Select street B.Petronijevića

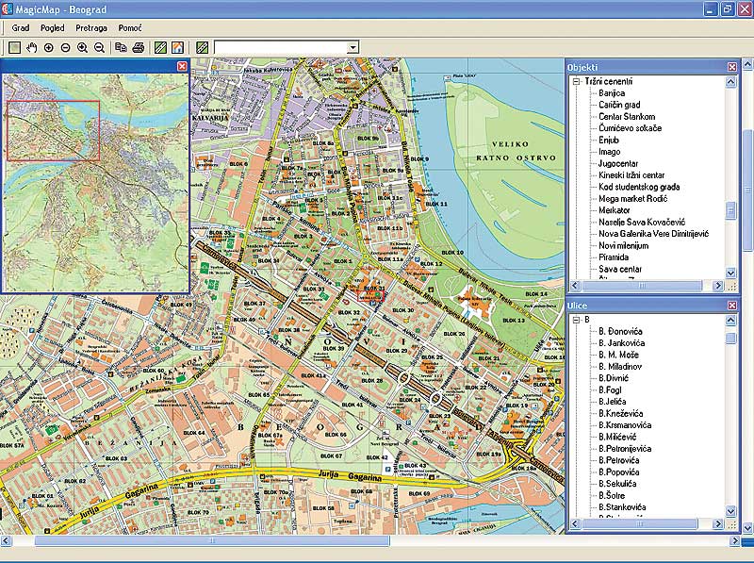coord(625,449)
